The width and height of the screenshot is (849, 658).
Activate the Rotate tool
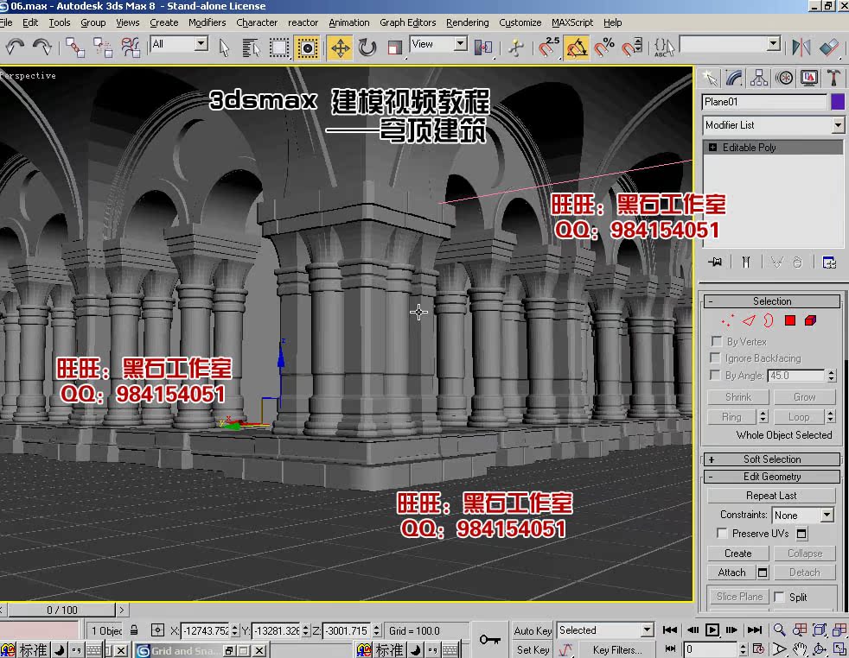click(367, 47)
